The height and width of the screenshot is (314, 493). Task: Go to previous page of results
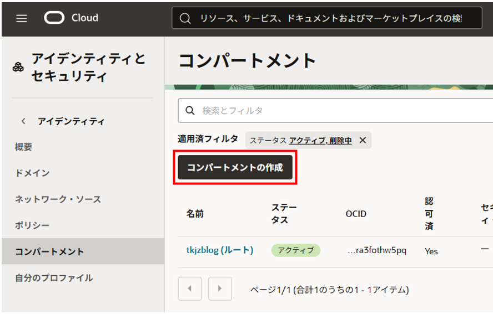(189, 289)
